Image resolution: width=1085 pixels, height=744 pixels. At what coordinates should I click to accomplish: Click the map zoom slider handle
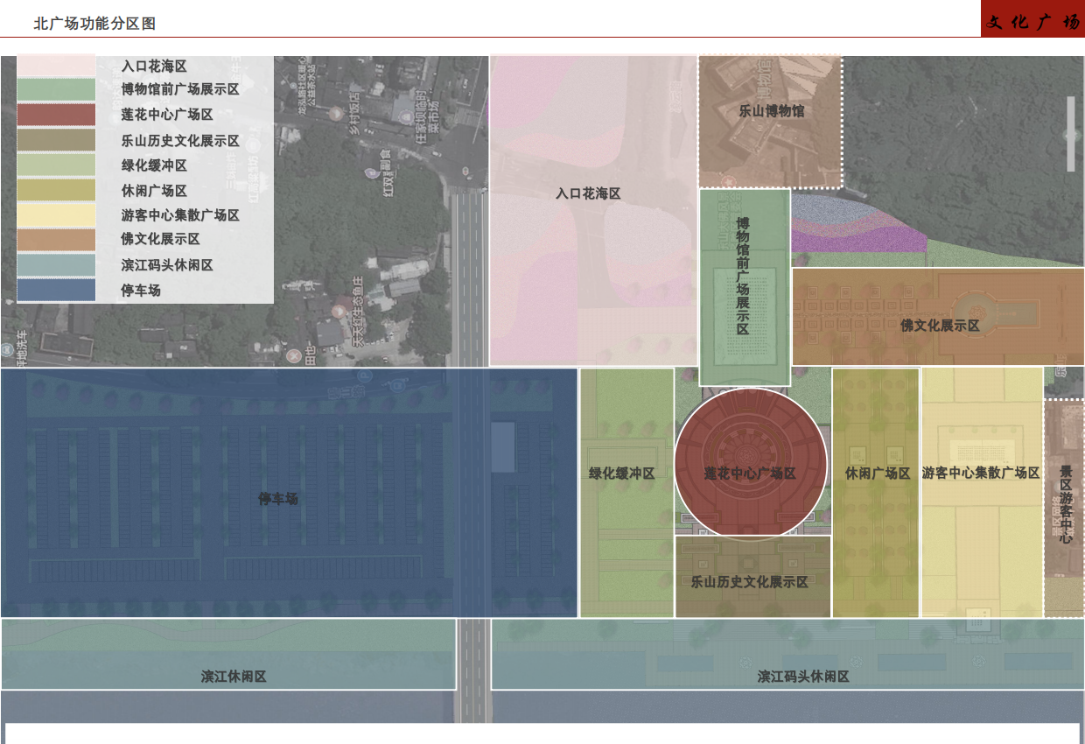[1071, 134]
